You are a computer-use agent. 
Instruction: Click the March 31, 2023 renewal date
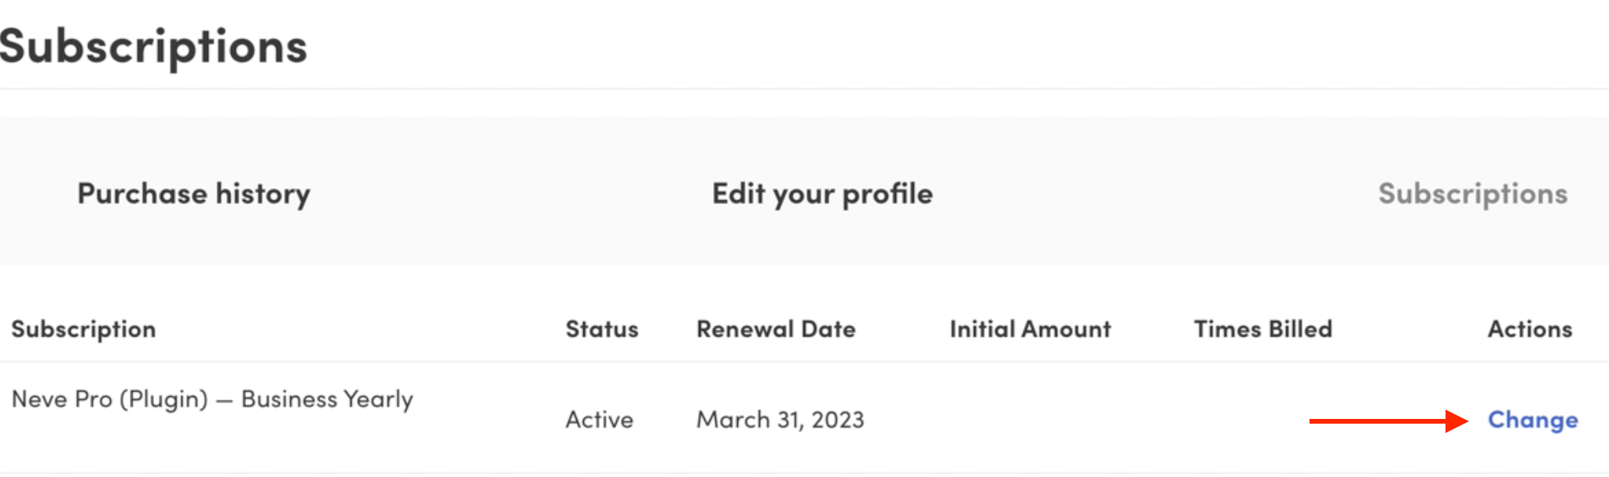click(780, 420)
